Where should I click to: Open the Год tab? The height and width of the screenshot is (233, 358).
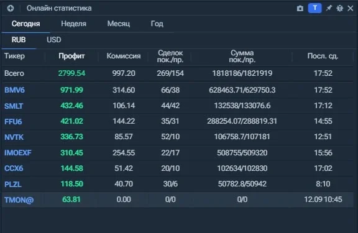[x=157, y=24]
